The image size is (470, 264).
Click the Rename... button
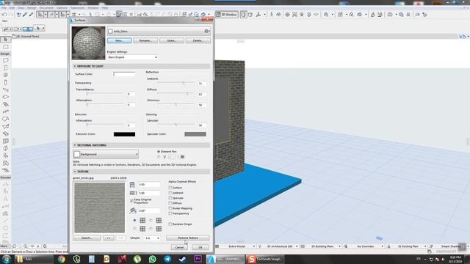[145, 40]
